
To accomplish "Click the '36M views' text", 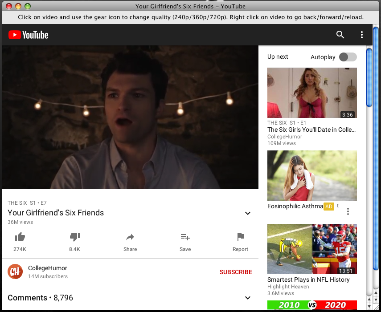I will pyautogui.click(x=20, y=222).
